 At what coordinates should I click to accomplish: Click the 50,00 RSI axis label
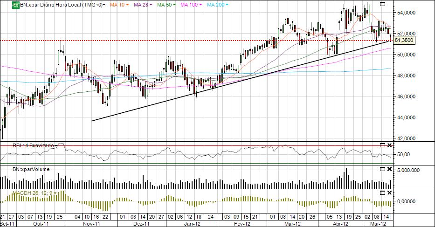[x=404, y=154]
